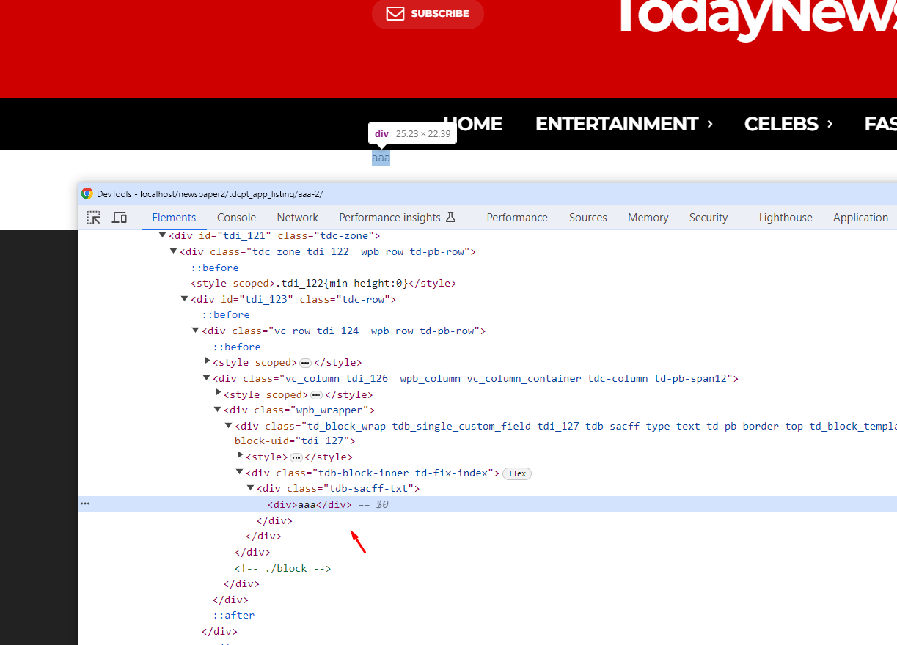Switch to the Elements tab

point(174,218)
